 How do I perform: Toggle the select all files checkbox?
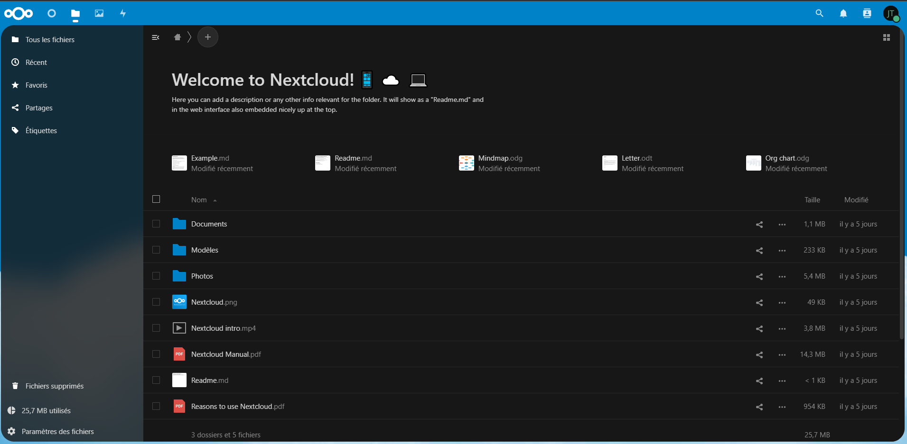[156, 199]
